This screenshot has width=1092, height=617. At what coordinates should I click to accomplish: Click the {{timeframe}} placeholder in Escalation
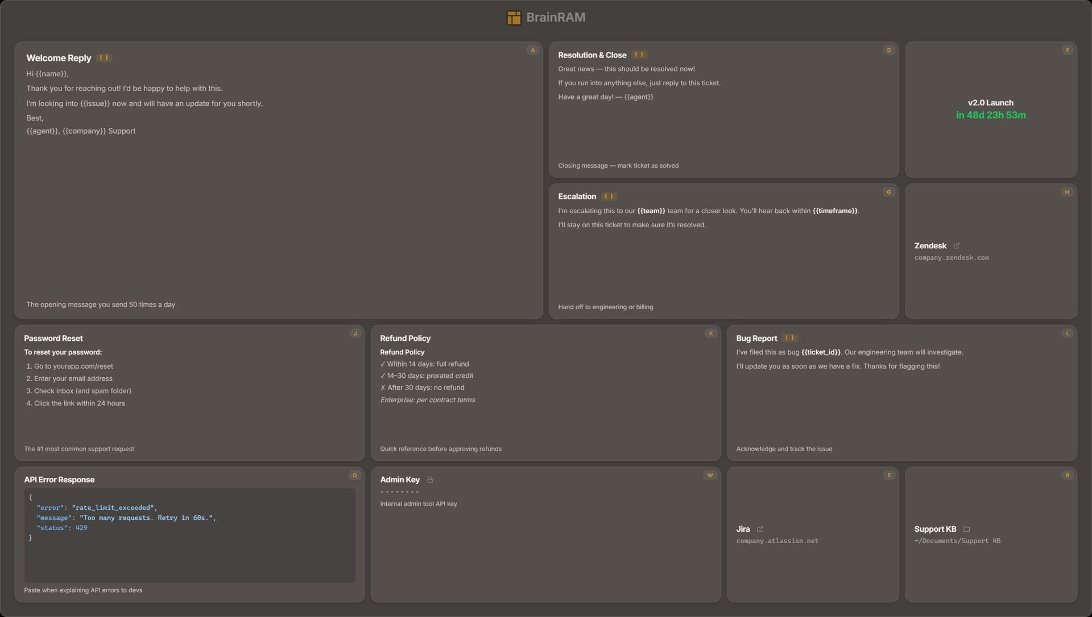point(835,211)
